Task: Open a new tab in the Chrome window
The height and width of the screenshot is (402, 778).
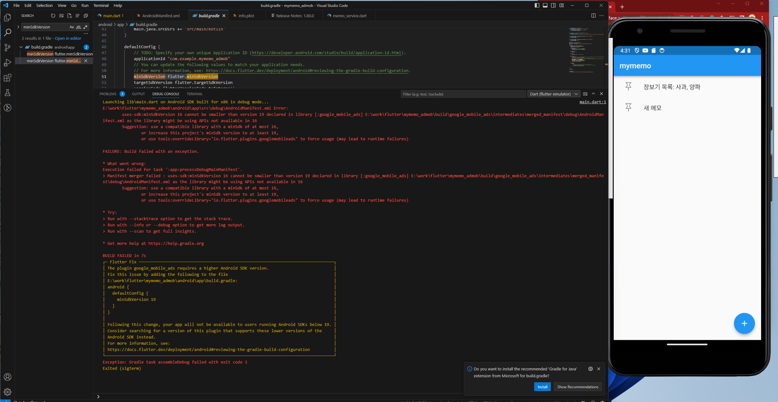Action: [622, 7]
